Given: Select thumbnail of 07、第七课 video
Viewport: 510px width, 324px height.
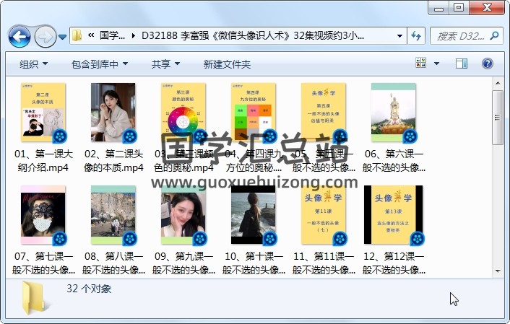Looking at the screenshot, I should [x=43, y=215].
